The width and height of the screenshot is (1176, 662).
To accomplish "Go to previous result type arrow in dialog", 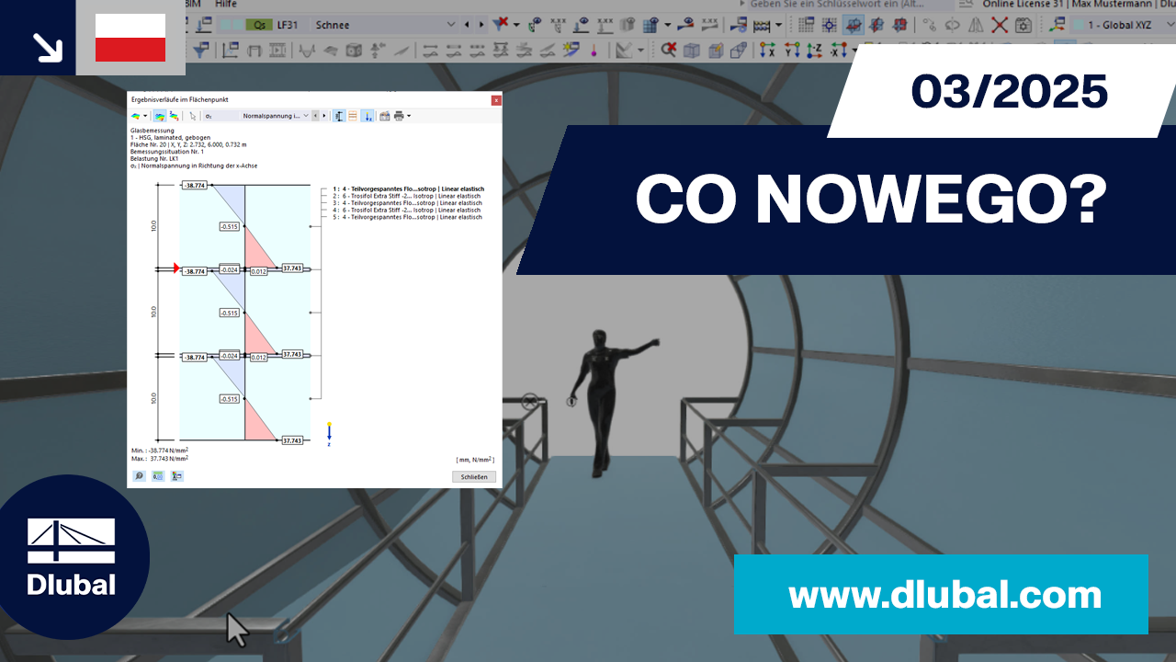I will (x=315, y=116).
